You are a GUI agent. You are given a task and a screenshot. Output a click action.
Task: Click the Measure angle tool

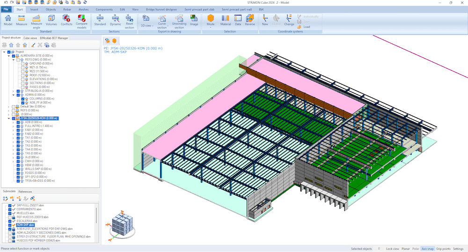pyautogui.click(x=36, y=21)
